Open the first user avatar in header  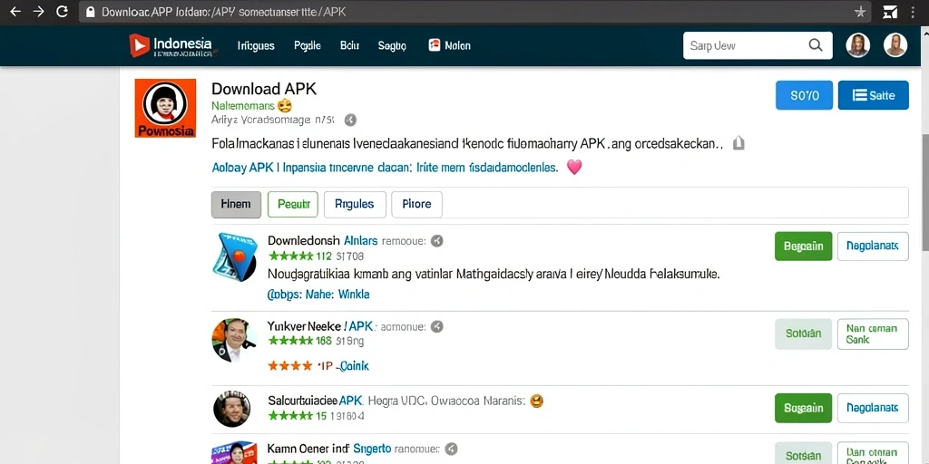tap(858, 45)
